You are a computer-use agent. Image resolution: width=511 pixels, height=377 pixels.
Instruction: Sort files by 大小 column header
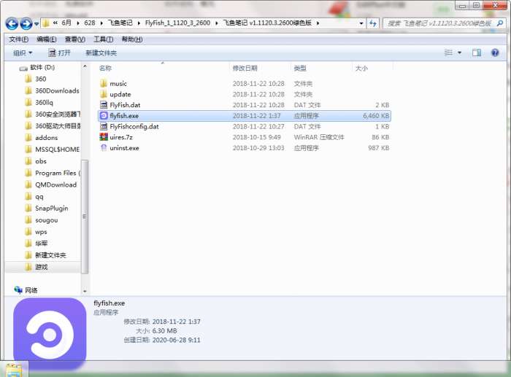[x=361, y=68]
